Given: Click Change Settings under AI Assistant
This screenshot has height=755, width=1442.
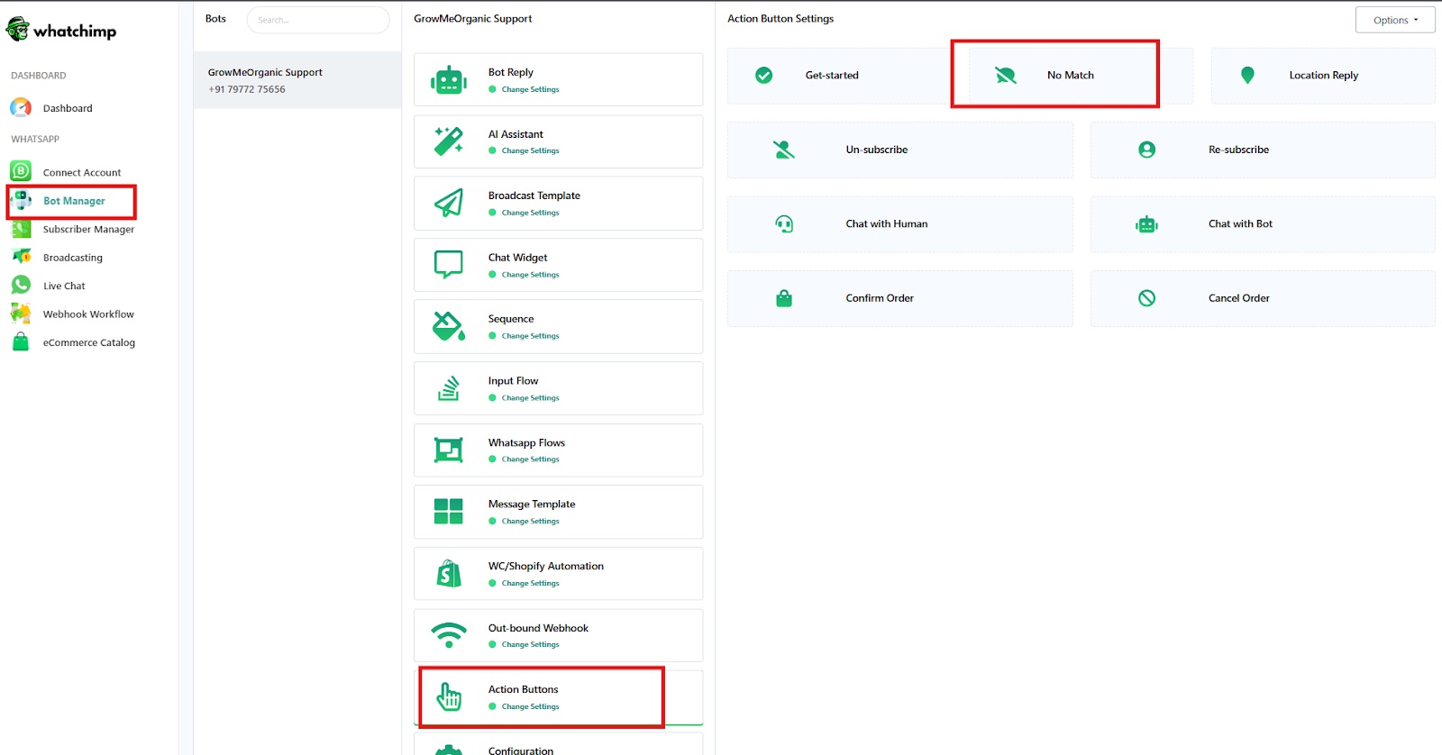Looking at the screenshot, I should tap(530, 151).
